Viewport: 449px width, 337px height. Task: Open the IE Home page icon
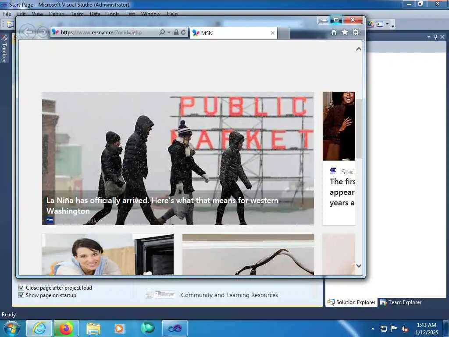coord(334,32)
